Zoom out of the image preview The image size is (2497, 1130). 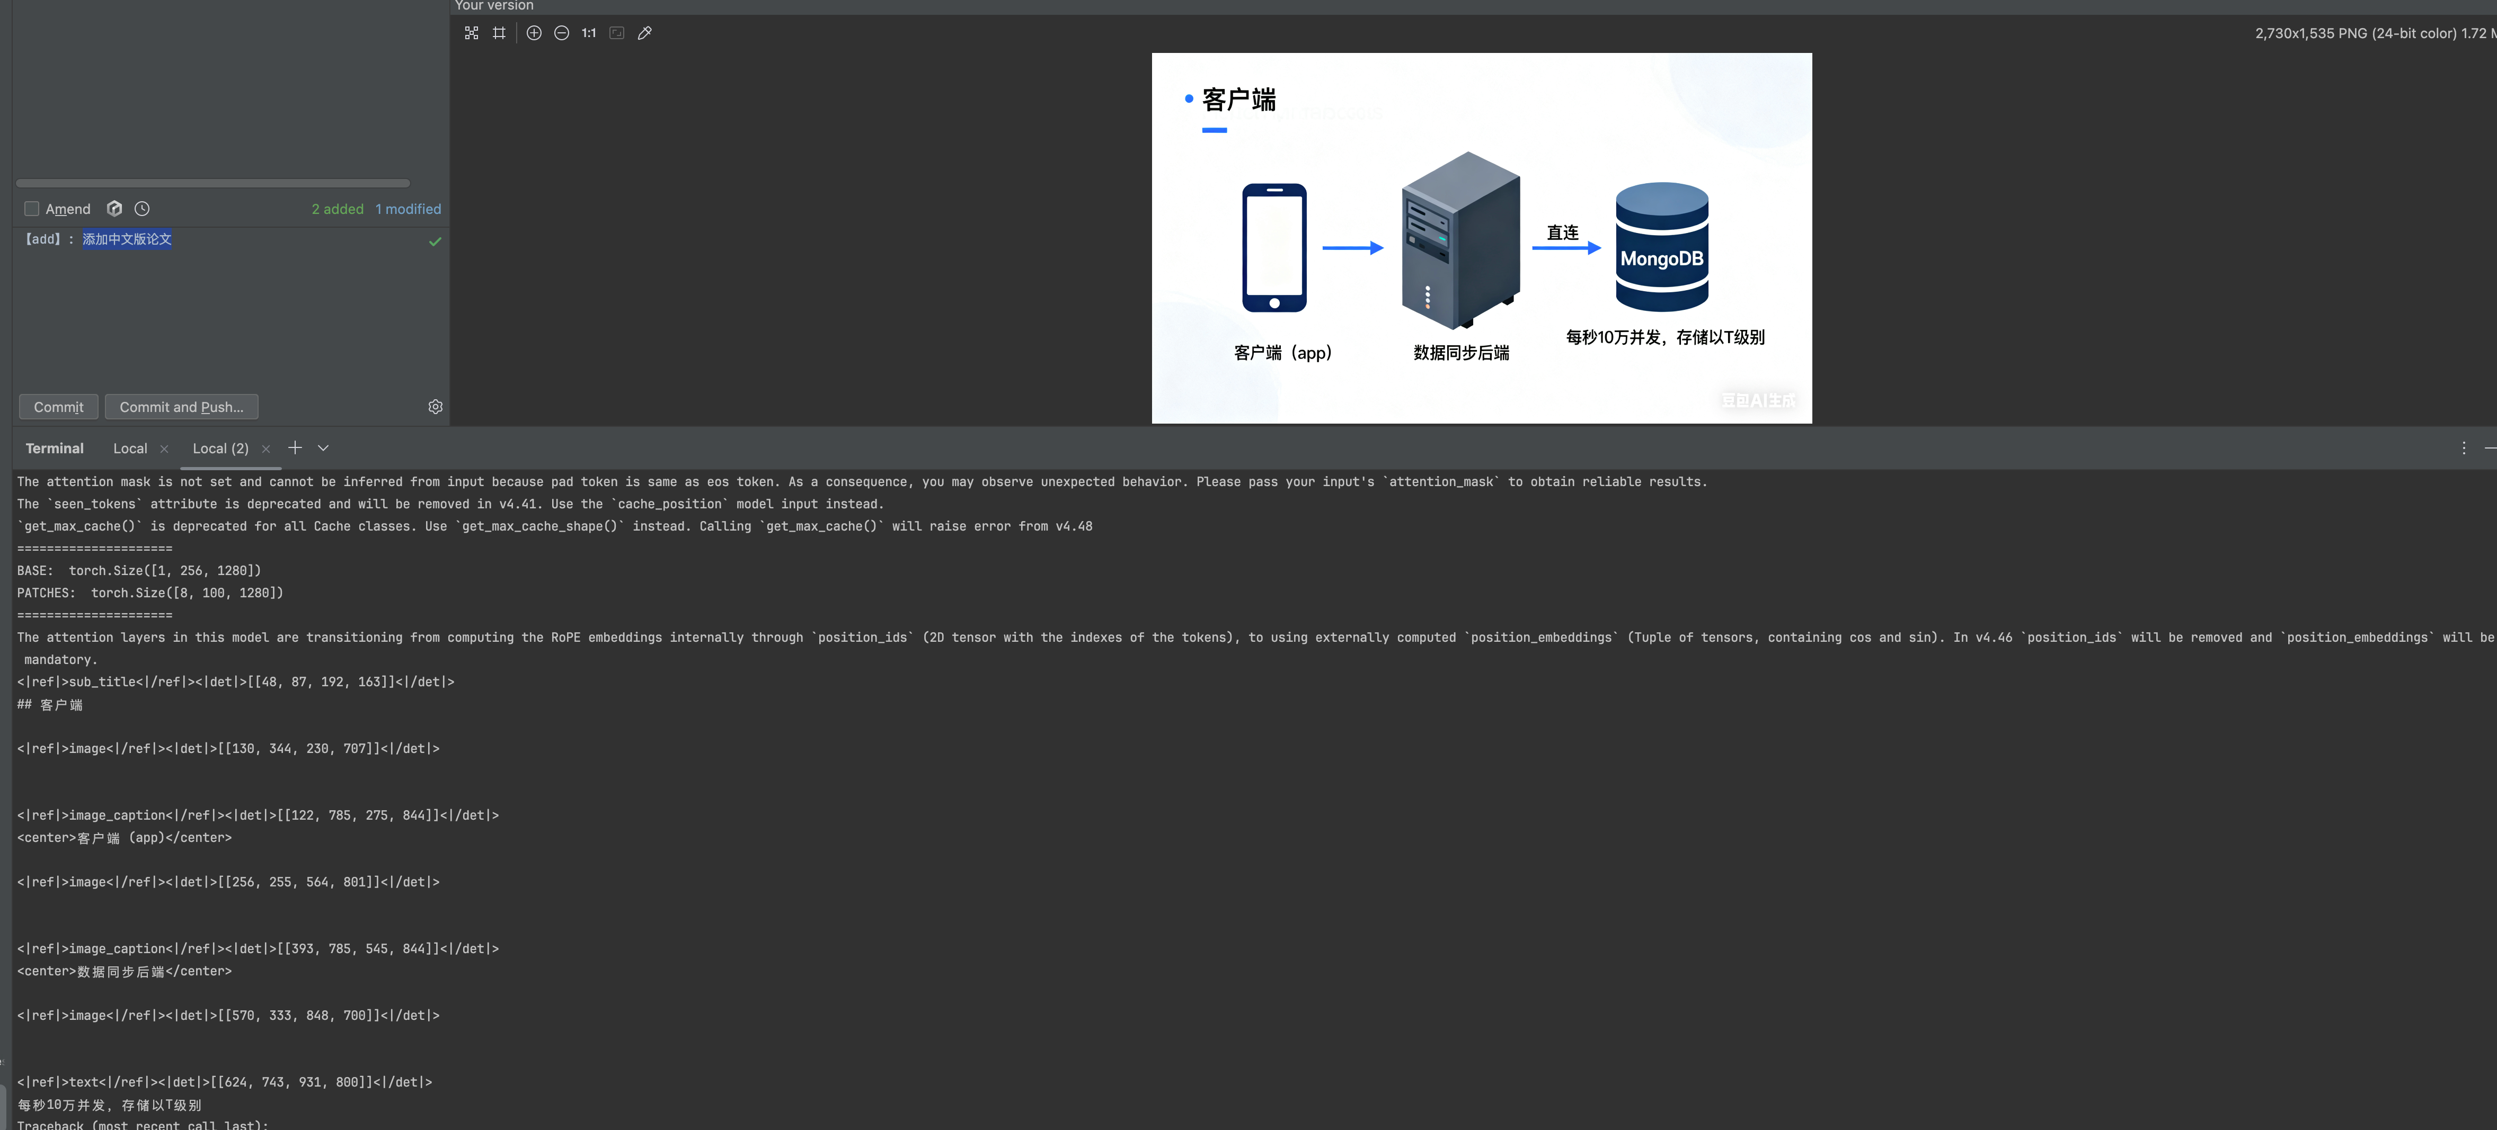(x=561, y=33)
